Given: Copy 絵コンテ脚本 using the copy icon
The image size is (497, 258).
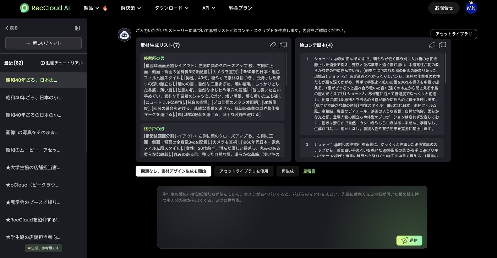Looking at the screenshot, I should [x=443, y=45].
